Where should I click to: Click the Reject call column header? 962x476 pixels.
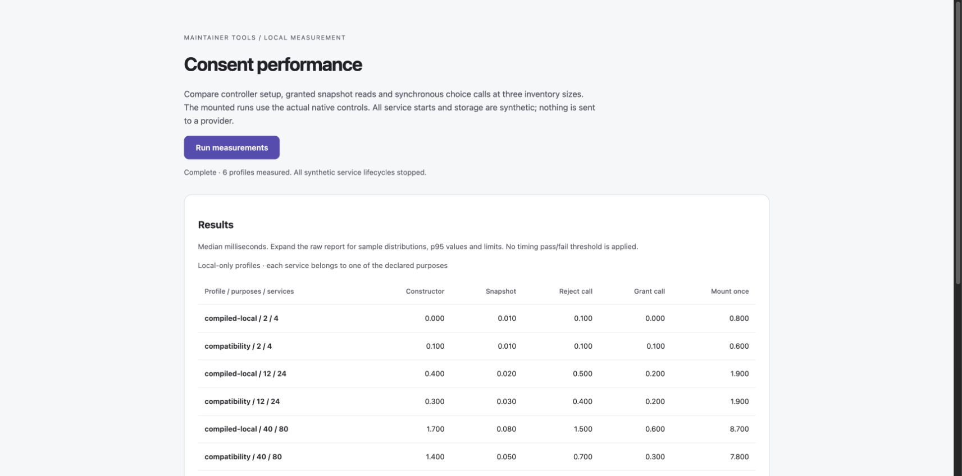[x=576, y=291]
